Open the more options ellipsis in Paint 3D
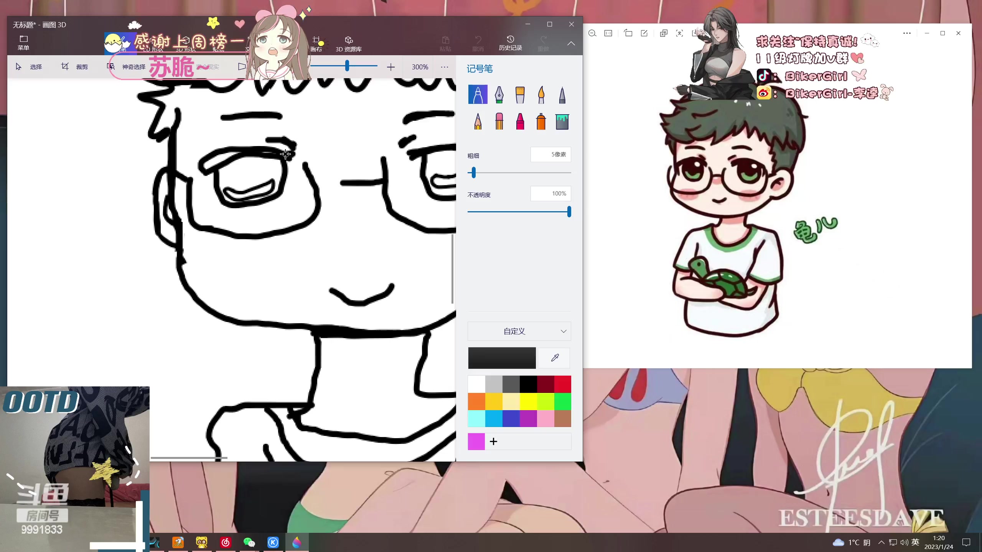This screenshot has height=552, width=982. (x=445, y=67)
